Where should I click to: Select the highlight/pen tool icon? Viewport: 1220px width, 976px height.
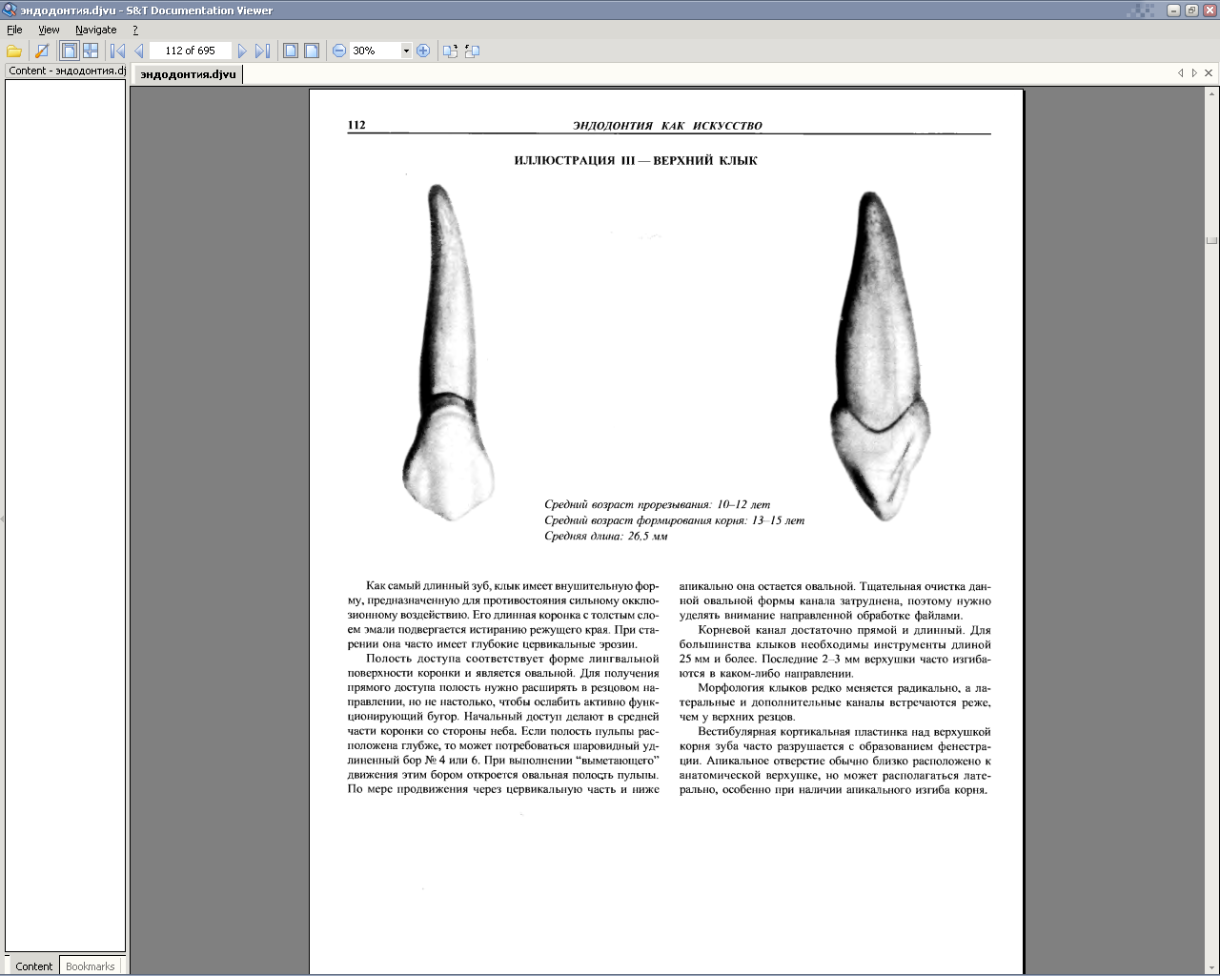[x=42, y=51]
